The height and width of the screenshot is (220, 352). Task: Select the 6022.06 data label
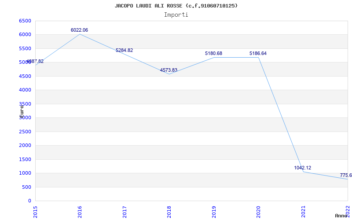click(x=79, y=30)
